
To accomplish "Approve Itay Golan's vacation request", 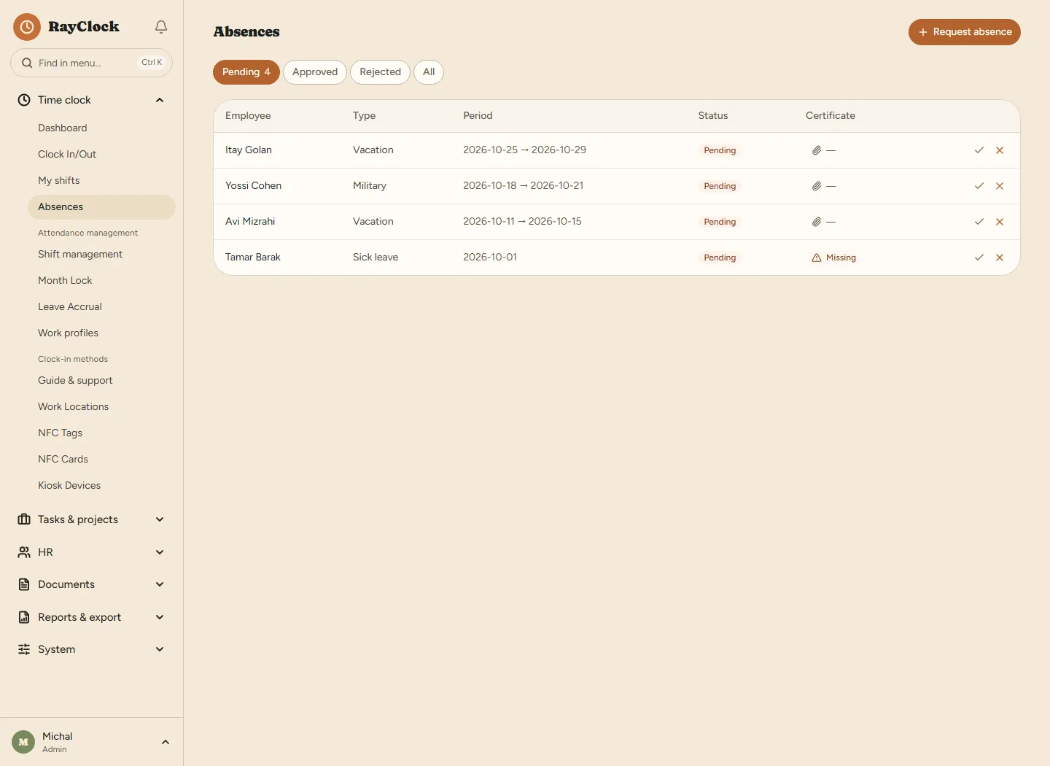I will coord(979,150).
